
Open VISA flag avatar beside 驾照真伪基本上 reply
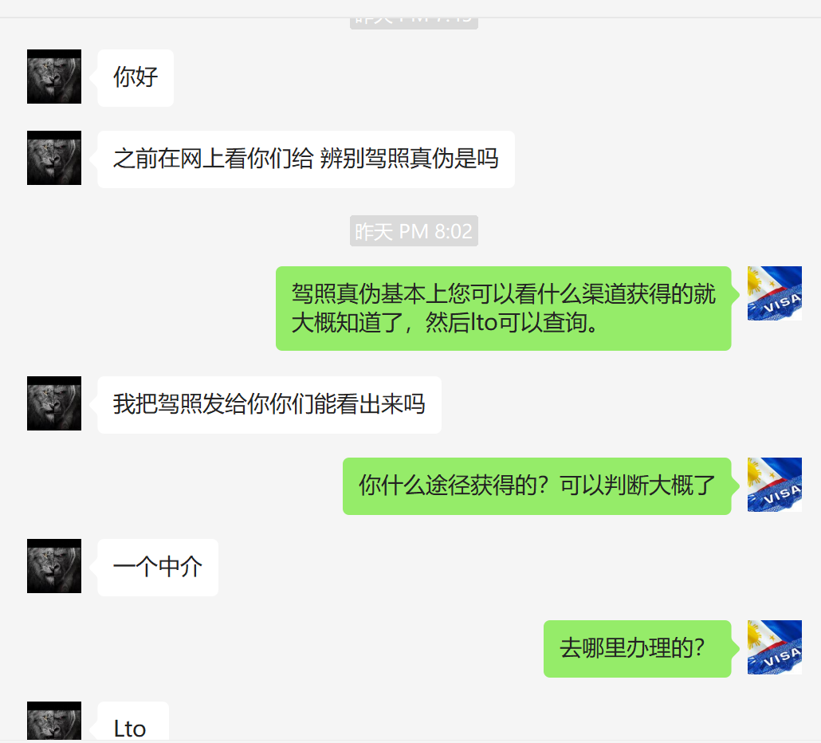[775, 293]
